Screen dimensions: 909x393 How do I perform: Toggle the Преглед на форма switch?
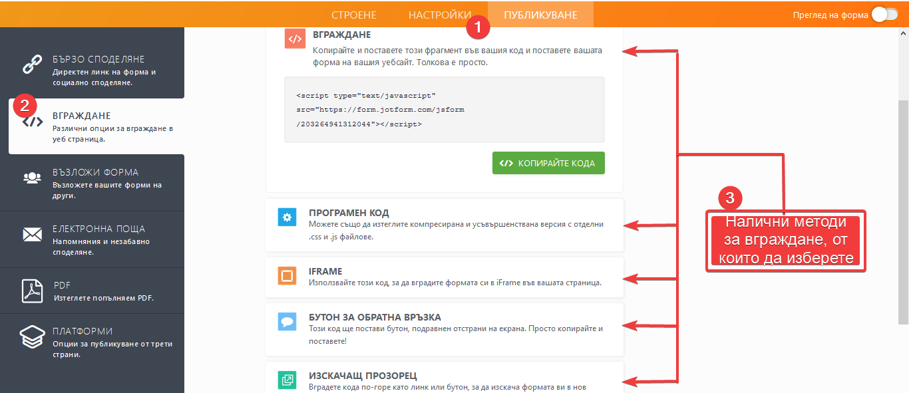[x=884, y=15]
